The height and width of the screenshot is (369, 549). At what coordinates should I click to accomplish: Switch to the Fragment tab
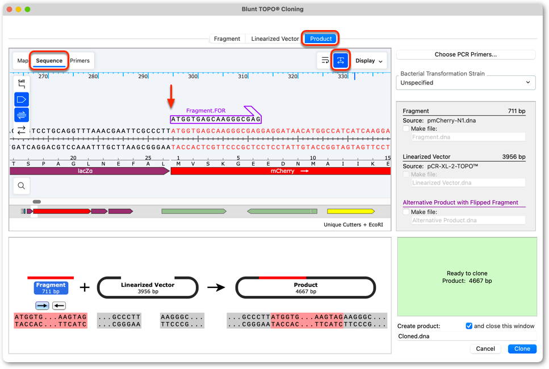227,39
